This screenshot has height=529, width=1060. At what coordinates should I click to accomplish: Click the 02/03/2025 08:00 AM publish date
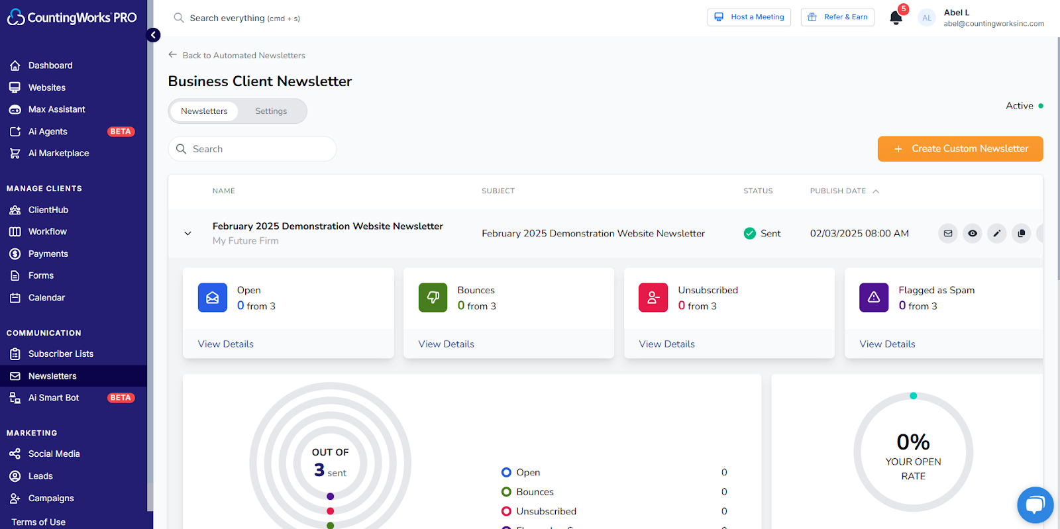click(x=859, y=234)
